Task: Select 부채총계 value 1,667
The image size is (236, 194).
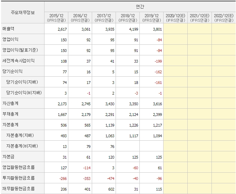Action: click(62, 115)
